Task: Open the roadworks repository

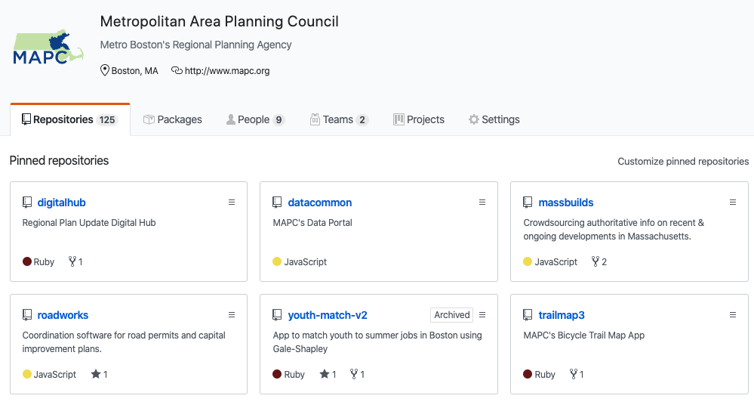Action: [63, 315]
